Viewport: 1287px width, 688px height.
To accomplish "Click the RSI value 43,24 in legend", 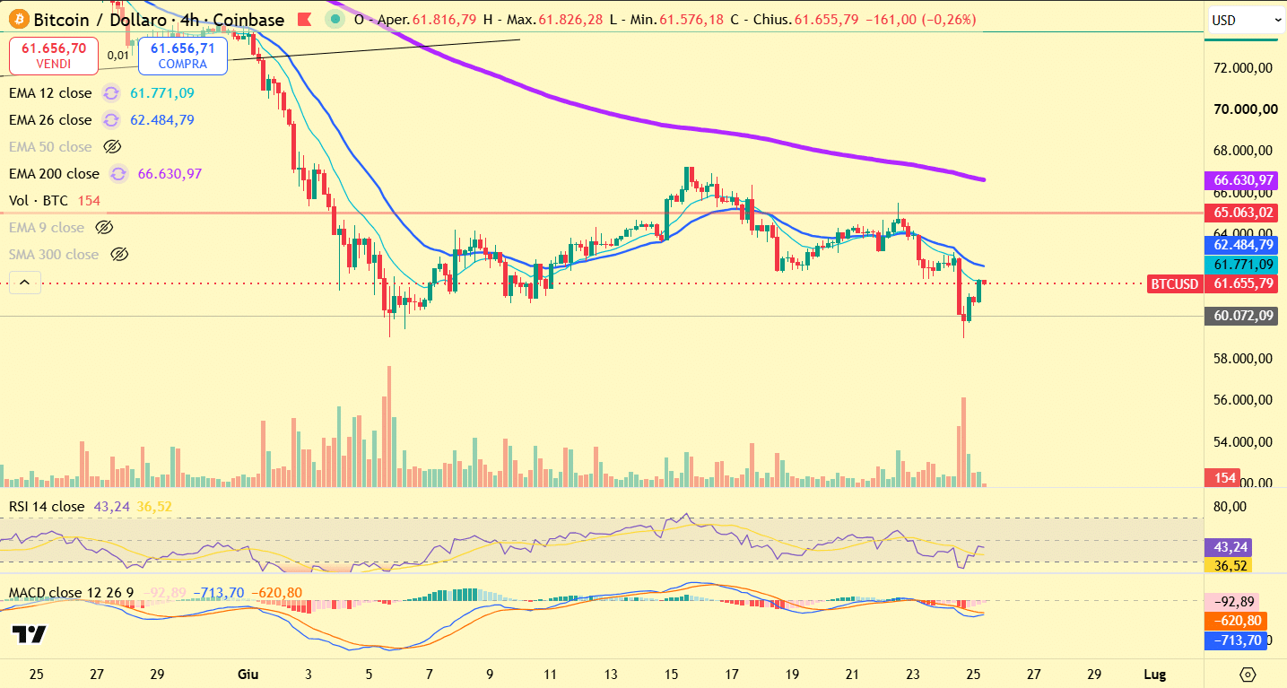I will (x=111, y=507).
